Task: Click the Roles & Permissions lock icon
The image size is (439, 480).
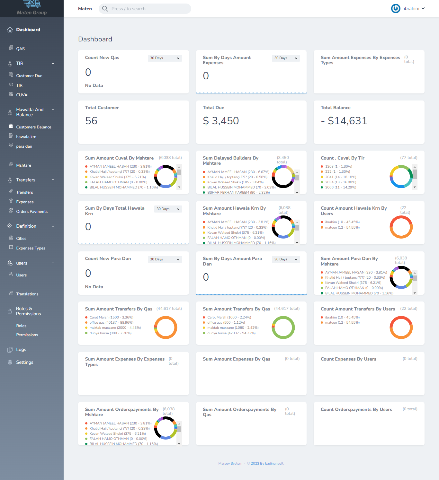Action: 10,311
